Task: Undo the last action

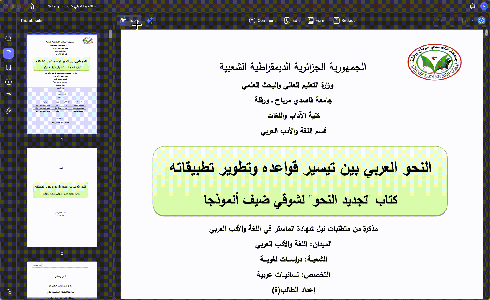Action: click(x=440, y=20)
